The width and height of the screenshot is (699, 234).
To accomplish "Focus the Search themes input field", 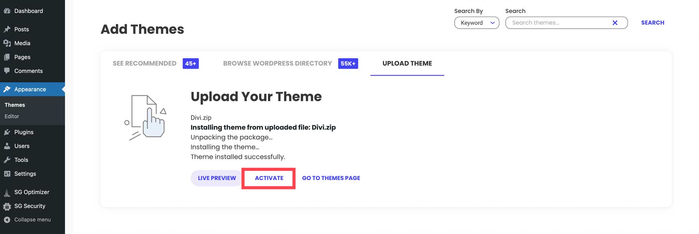I will click(x=566, y=23).
